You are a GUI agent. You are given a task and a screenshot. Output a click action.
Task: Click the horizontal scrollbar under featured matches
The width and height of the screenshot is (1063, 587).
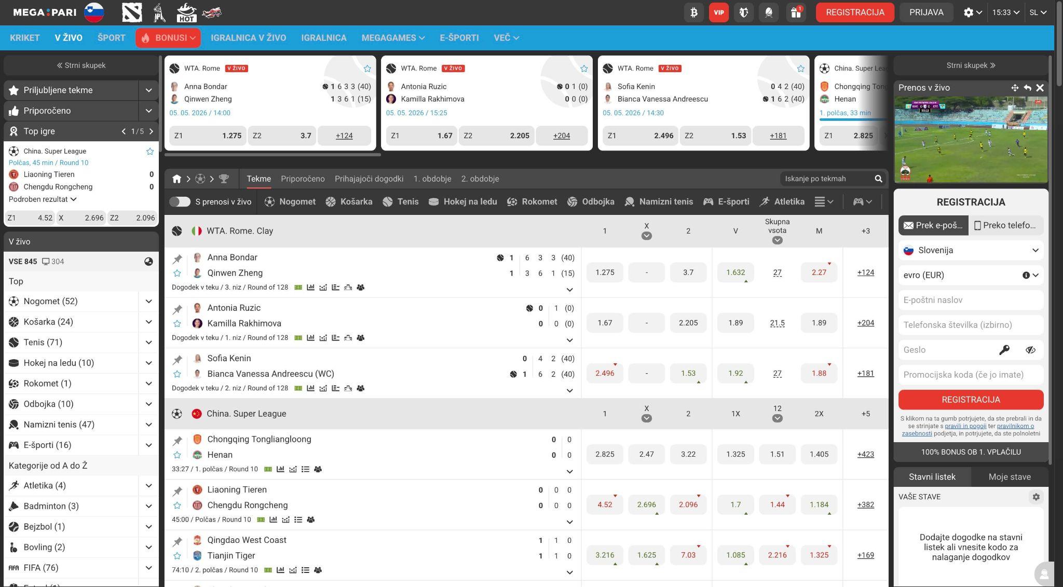click(x=272, y=155)
